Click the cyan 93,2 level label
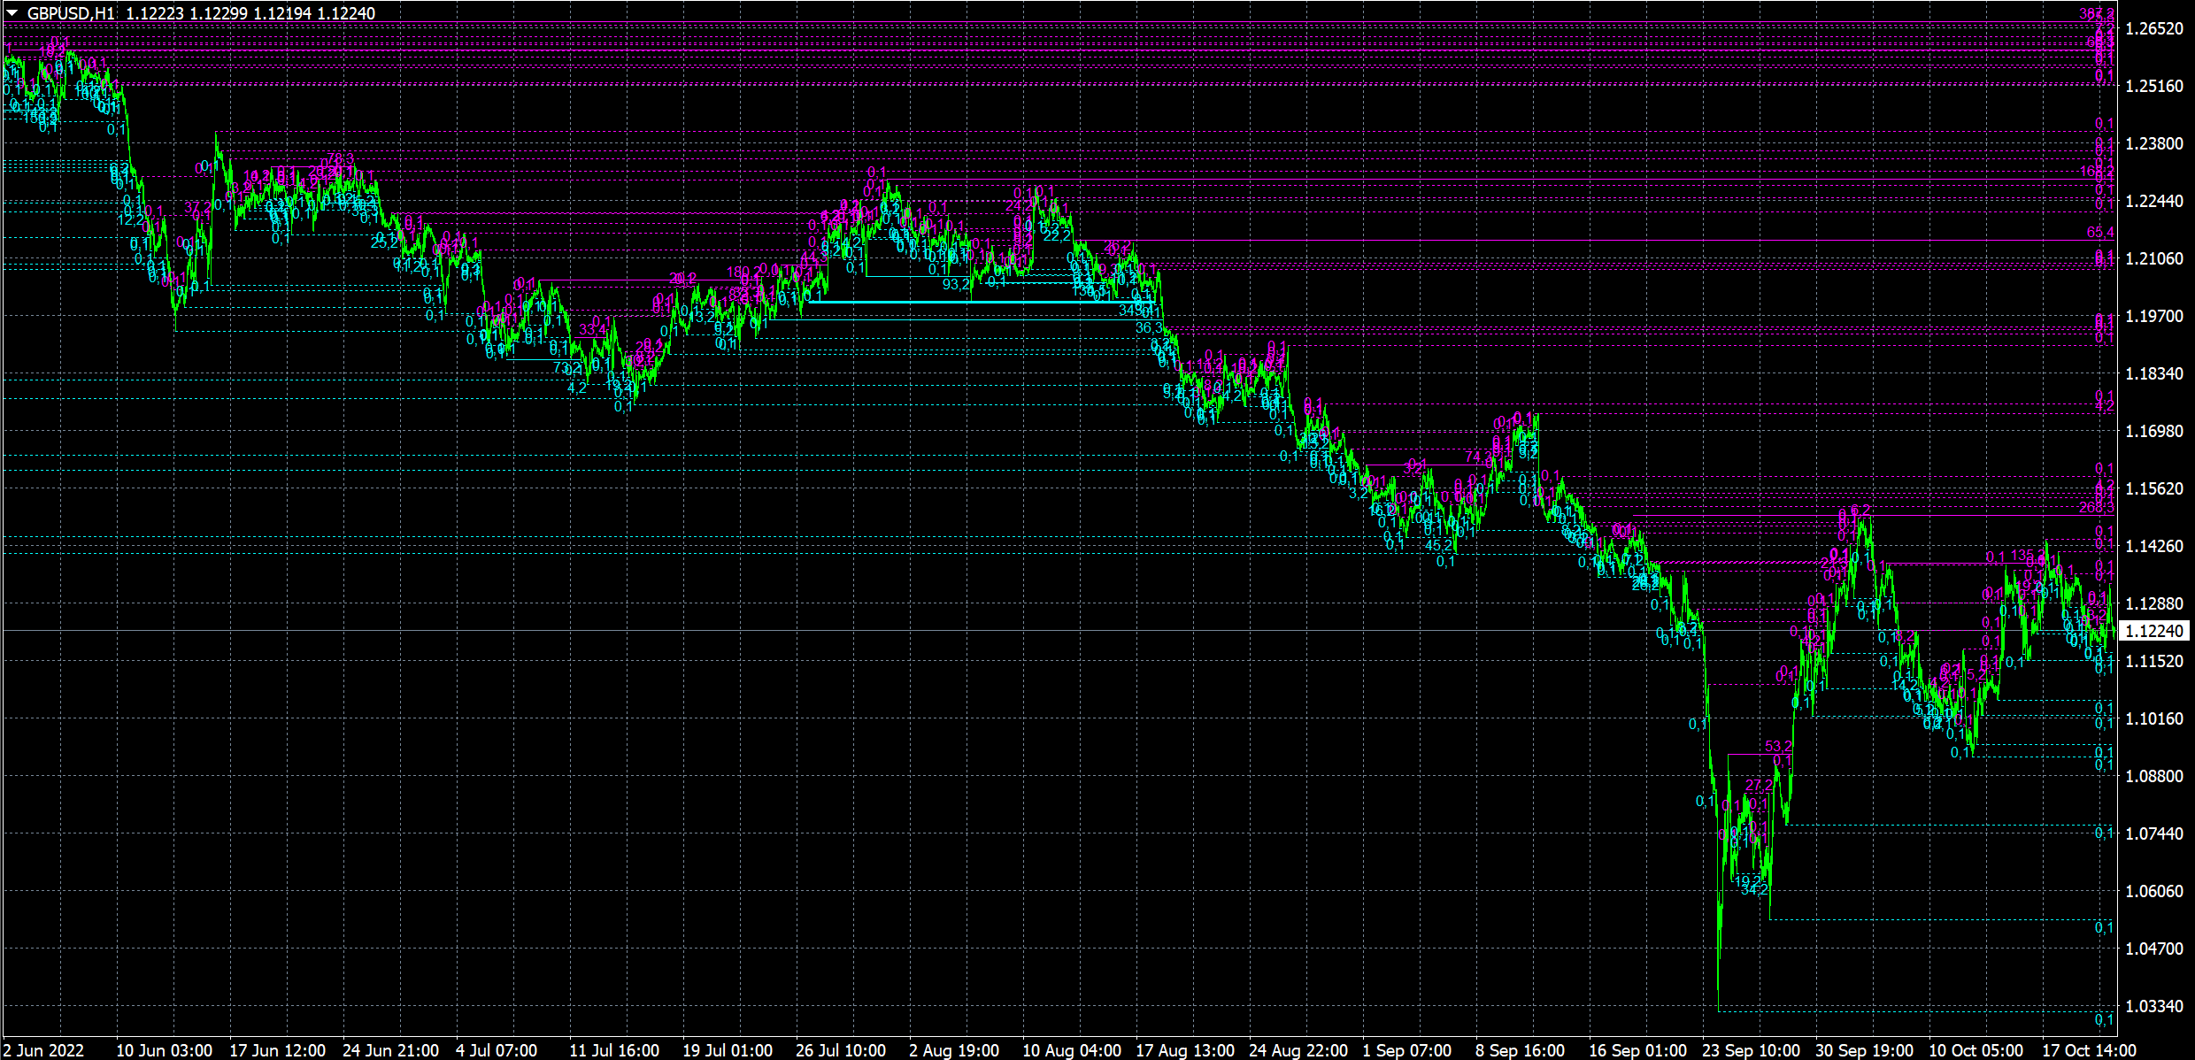This screenshot has width=2195, height=1060. point(956,285)
